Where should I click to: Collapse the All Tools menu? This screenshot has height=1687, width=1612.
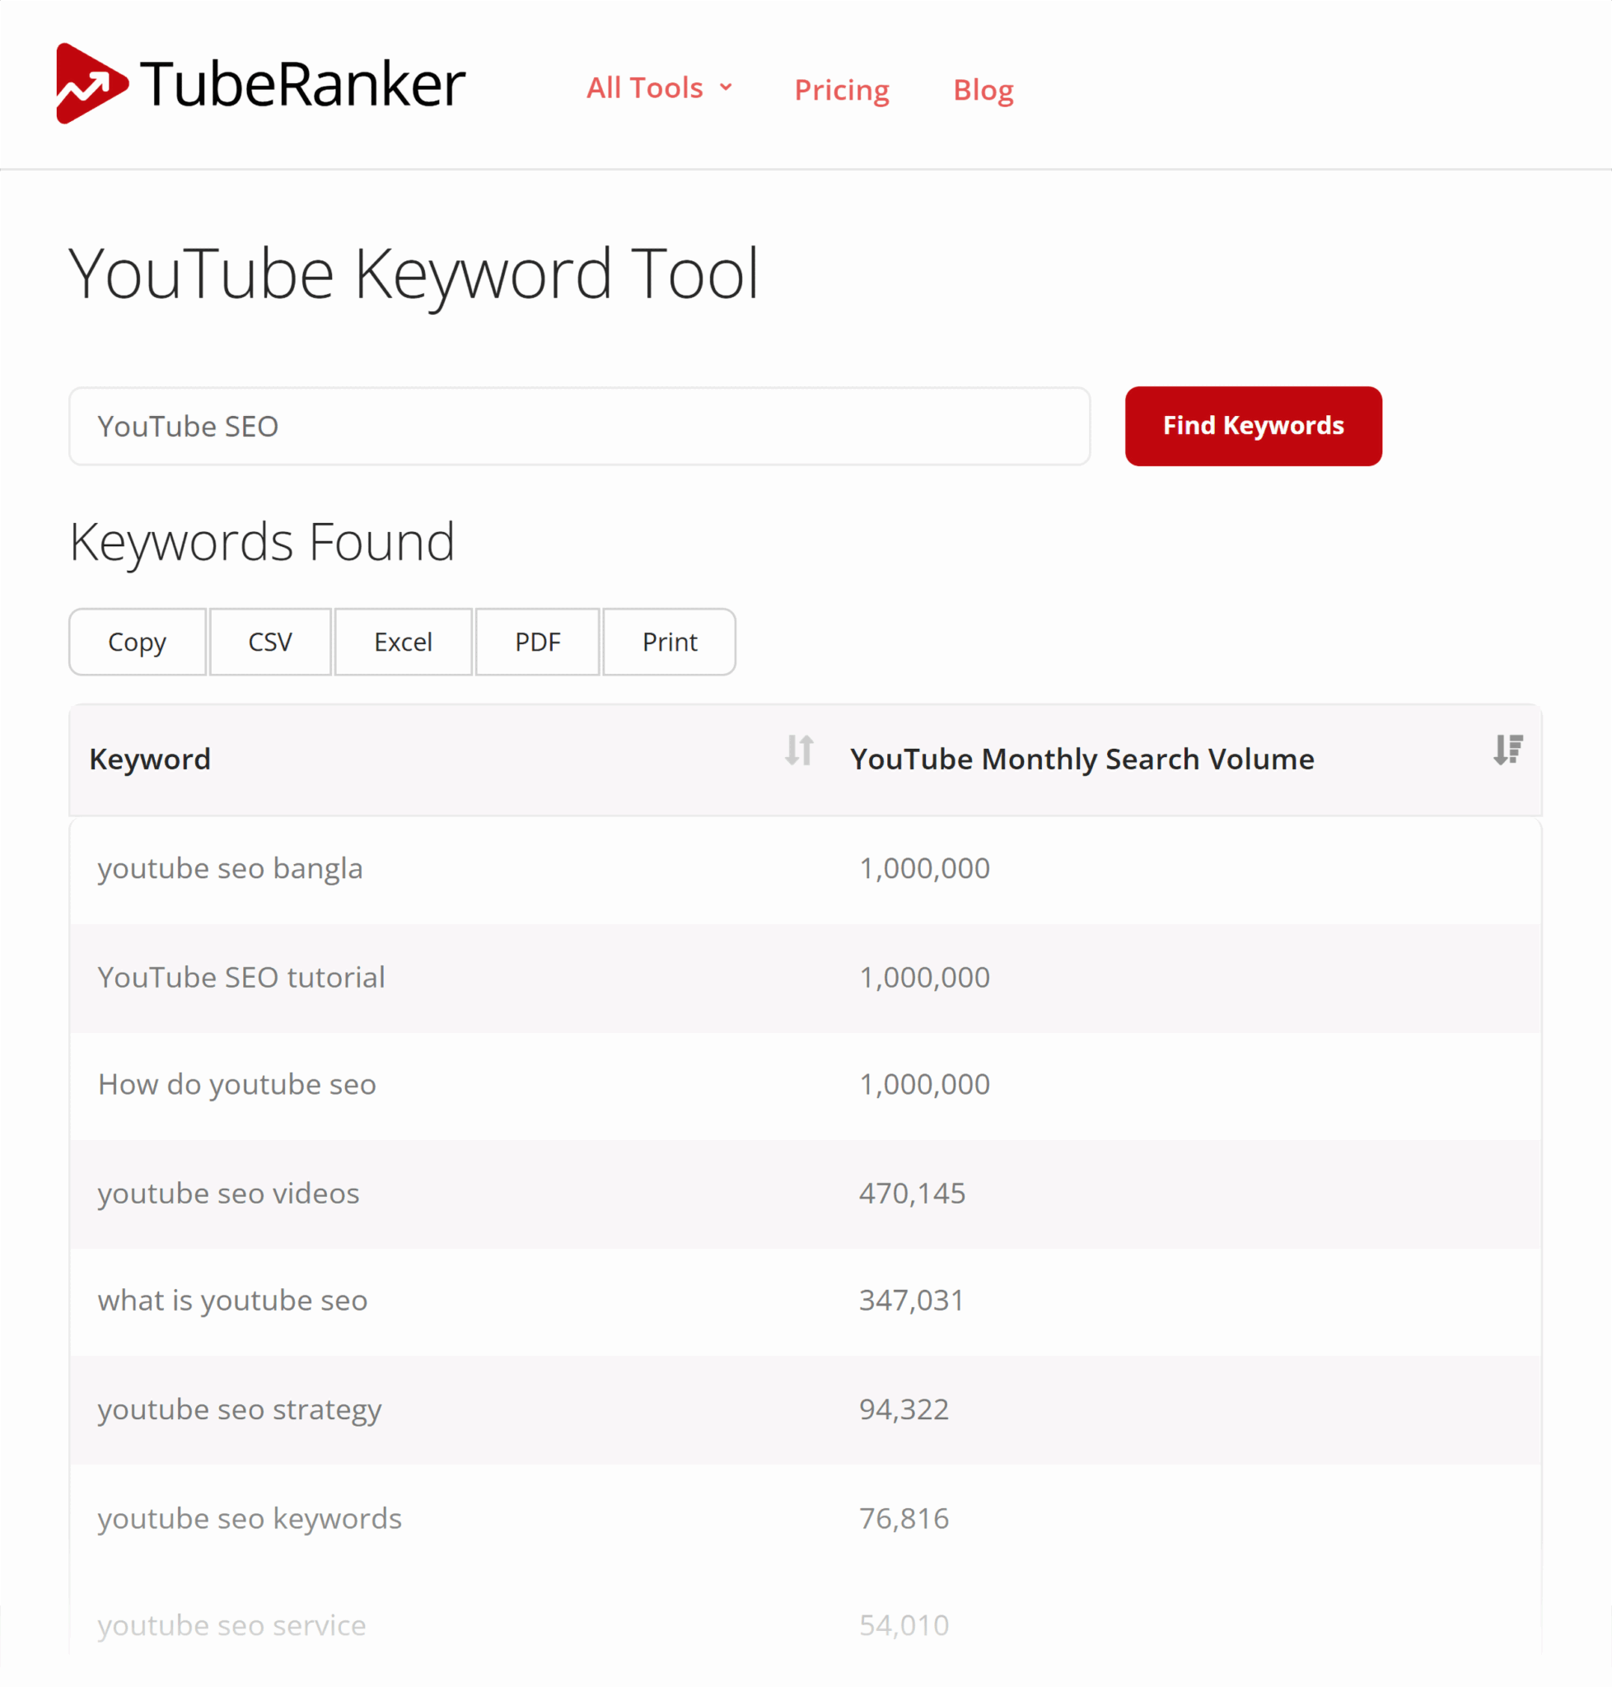660,86
